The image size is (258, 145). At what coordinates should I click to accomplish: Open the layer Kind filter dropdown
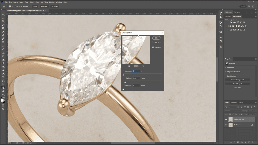(x=230, y=107)
